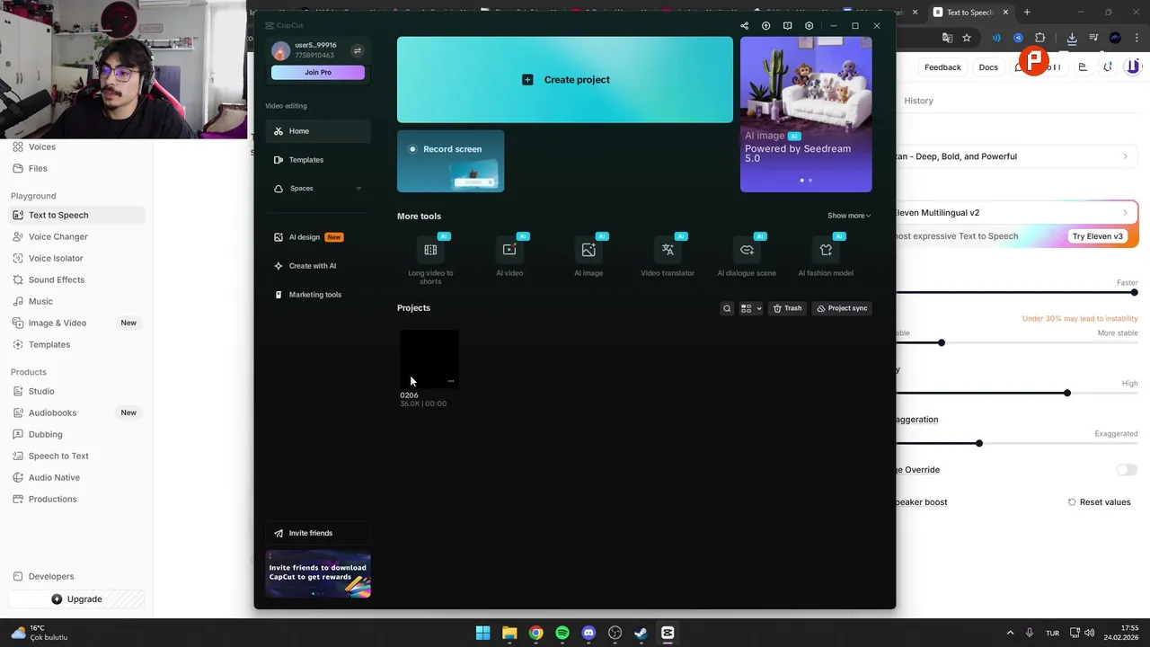The image size is (1150, 647).
Task: Open Marketing tools in CapCut sidebar
Action: 317,295
